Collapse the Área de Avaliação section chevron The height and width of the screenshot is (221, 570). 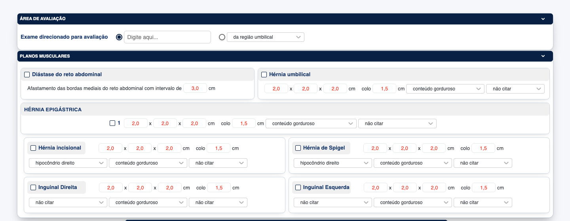click(543, 19)
